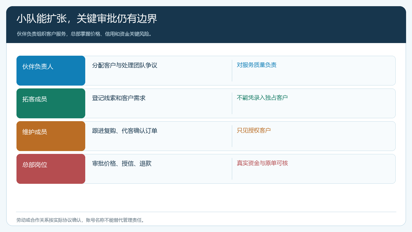Click text 分配客户与处理团队争议
Viewport: 412px width, 232px height.
click(x=125, y=65)
